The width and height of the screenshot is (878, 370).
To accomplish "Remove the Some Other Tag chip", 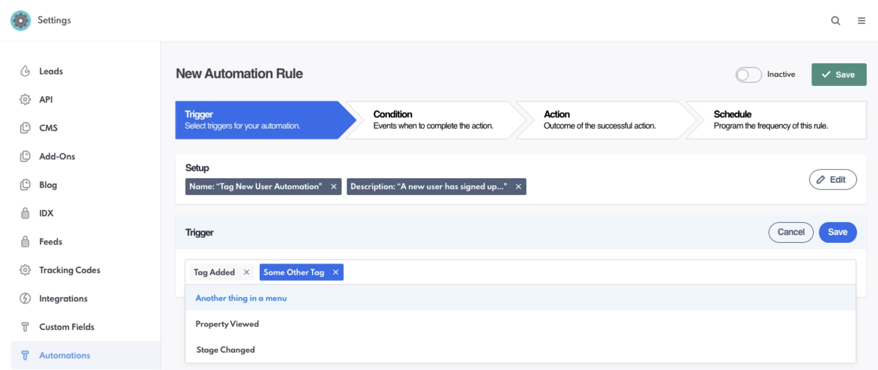I will [336, 272].
